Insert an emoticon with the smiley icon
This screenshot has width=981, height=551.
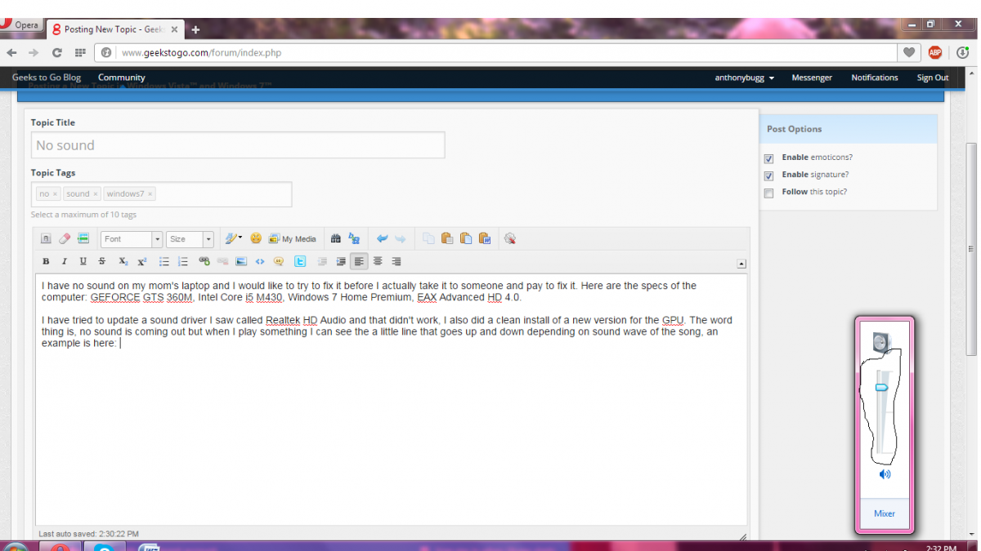coord(256,239)
